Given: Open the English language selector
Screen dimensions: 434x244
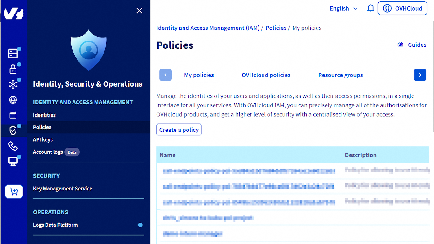Looking at the screenshot, I should coord(343,8).
